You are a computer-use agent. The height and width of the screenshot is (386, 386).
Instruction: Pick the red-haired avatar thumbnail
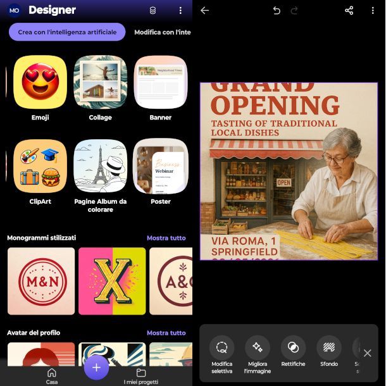[x=41, y=354]
